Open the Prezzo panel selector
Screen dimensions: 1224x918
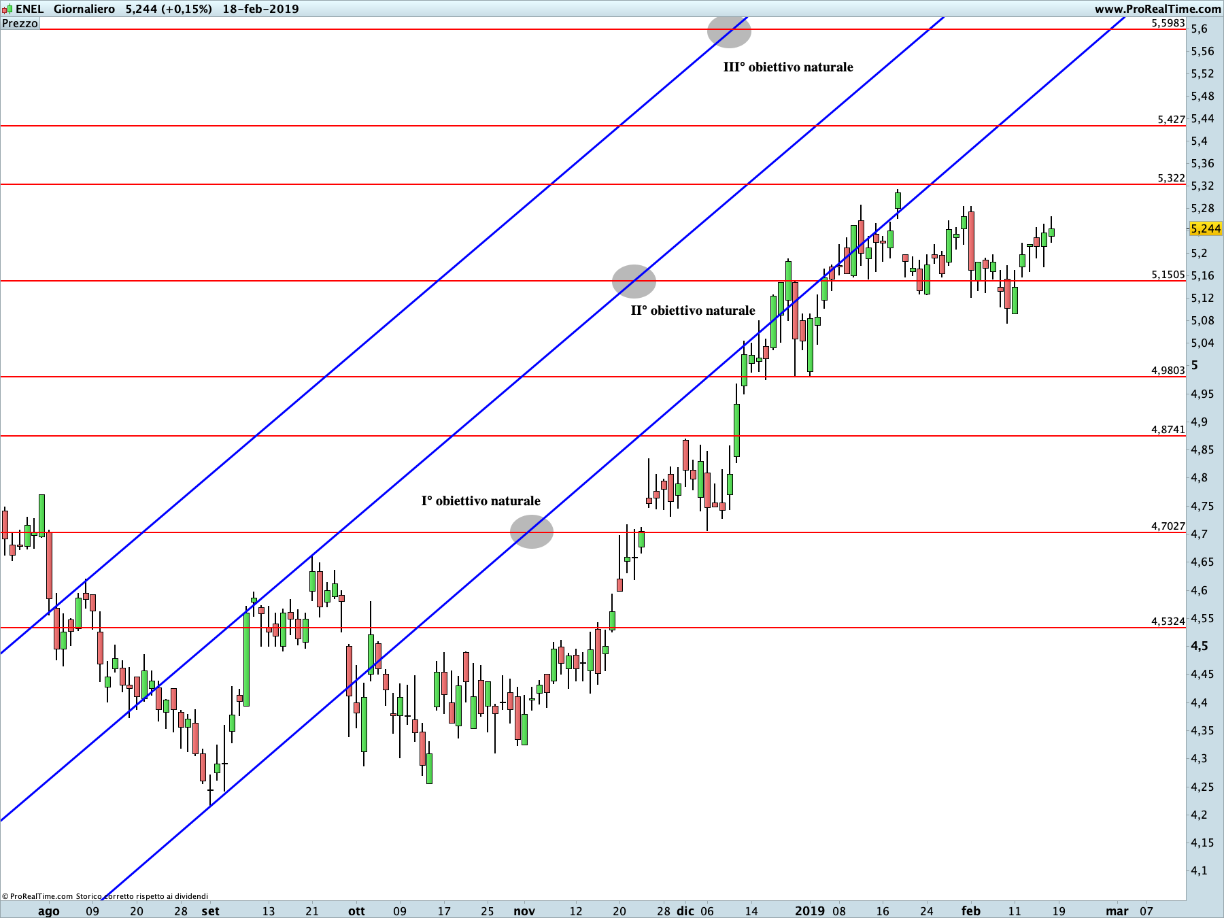tap(20, 23)
